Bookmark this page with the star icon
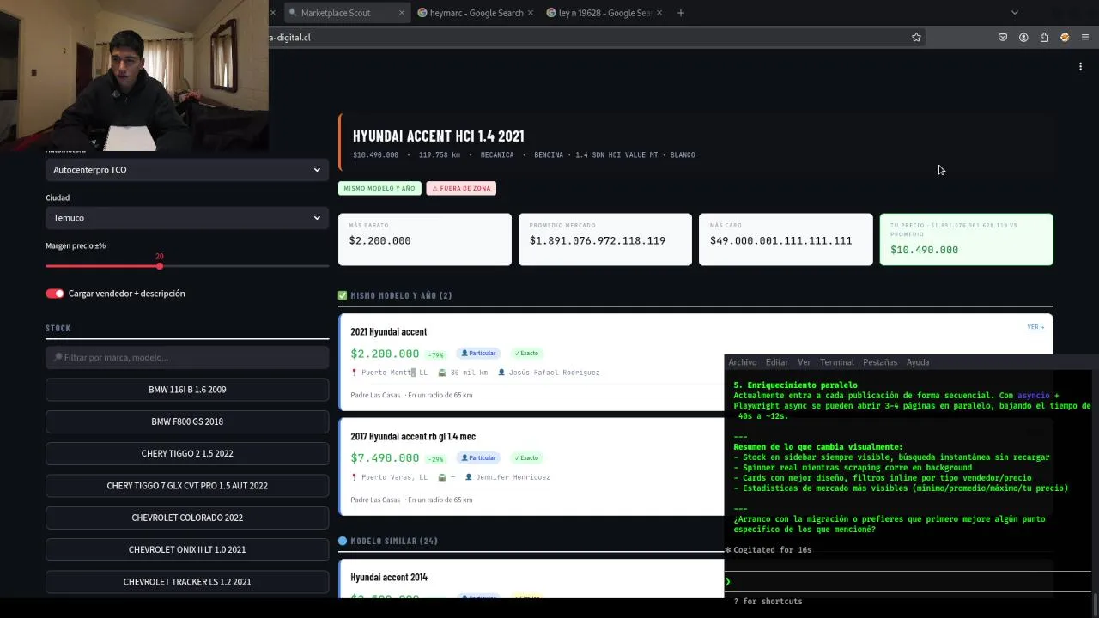Image resolution: width=1099 pixels, height=618 pixels. 916,38
